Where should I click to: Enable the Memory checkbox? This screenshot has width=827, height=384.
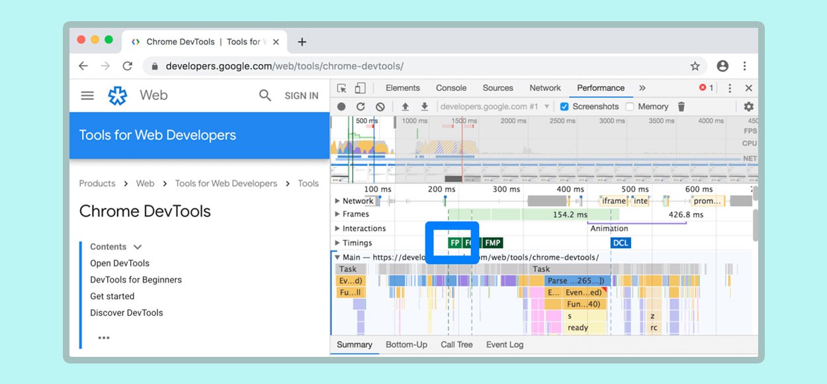coord(630,107)
